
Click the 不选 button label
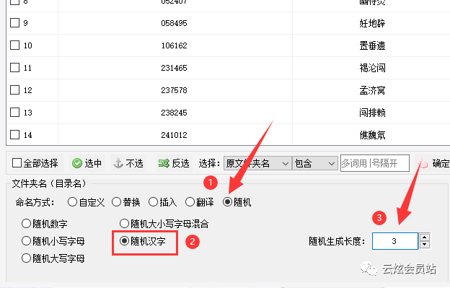(134, 163)
